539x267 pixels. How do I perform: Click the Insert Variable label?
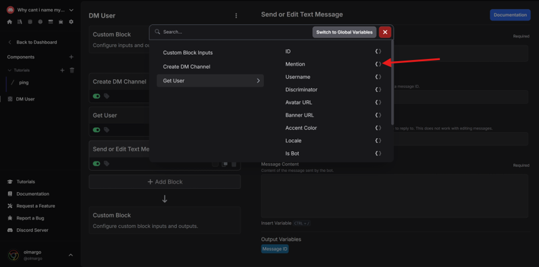pyautogui.click(x=276, y=223)
